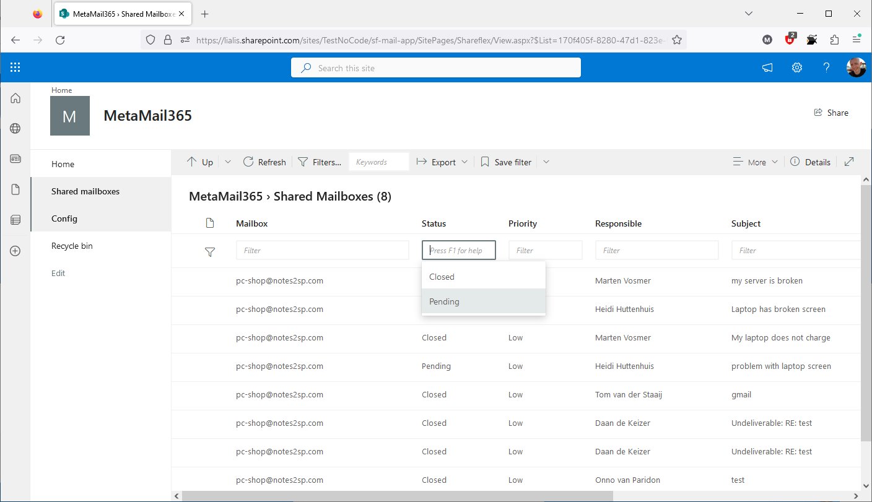
Task: Open the SharePoint app launcher waffle
Action: pos(15,68)
